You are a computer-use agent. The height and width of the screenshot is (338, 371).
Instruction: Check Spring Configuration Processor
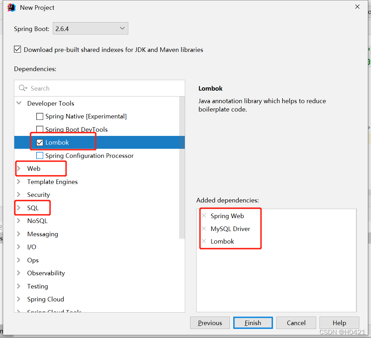pos(40,155)
